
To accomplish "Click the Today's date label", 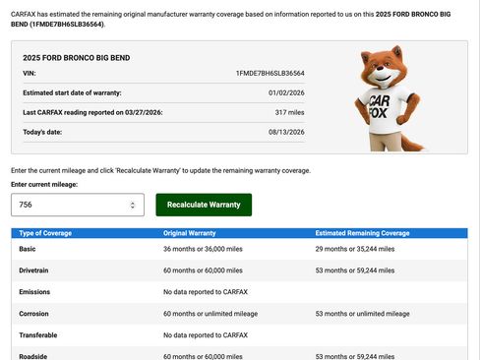I will 42,132.
